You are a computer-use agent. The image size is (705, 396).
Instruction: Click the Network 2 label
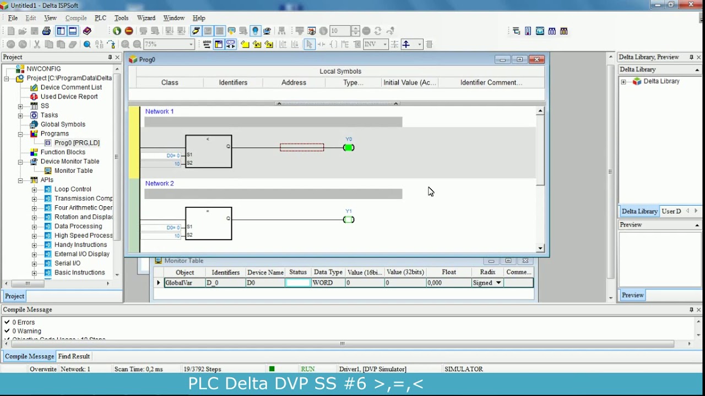pyautogui.click(x=159, y=183)
